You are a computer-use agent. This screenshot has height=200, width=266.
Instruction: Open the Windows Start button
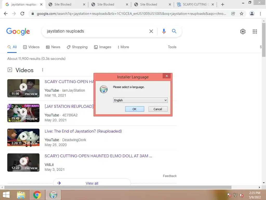[6, 195]
